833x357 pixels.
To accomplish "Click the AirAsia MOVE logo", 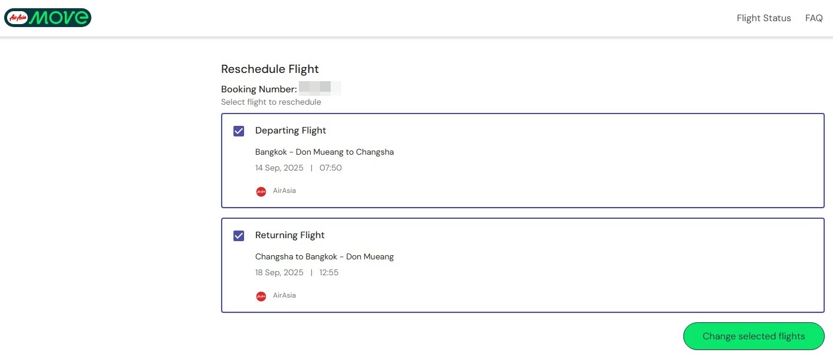I will (x=48, y=18).
